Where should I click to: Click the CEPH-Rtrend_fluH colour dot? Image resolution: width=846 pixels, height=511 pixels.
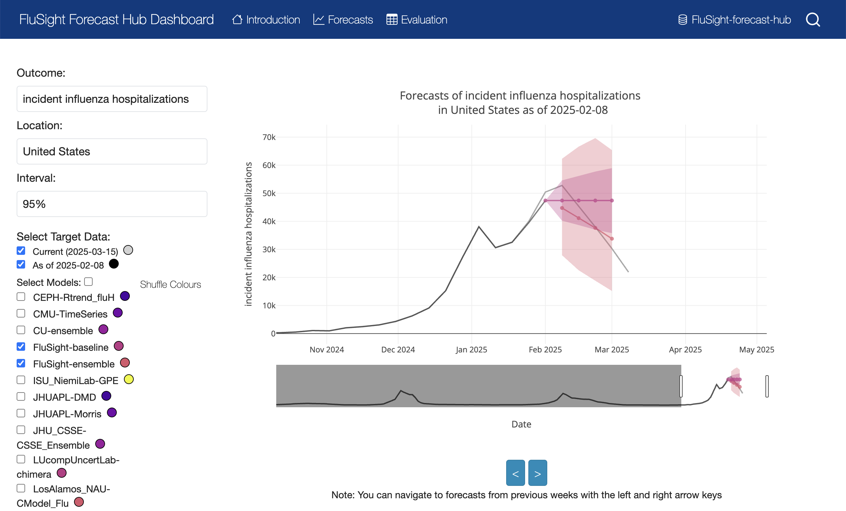[125, 296]
